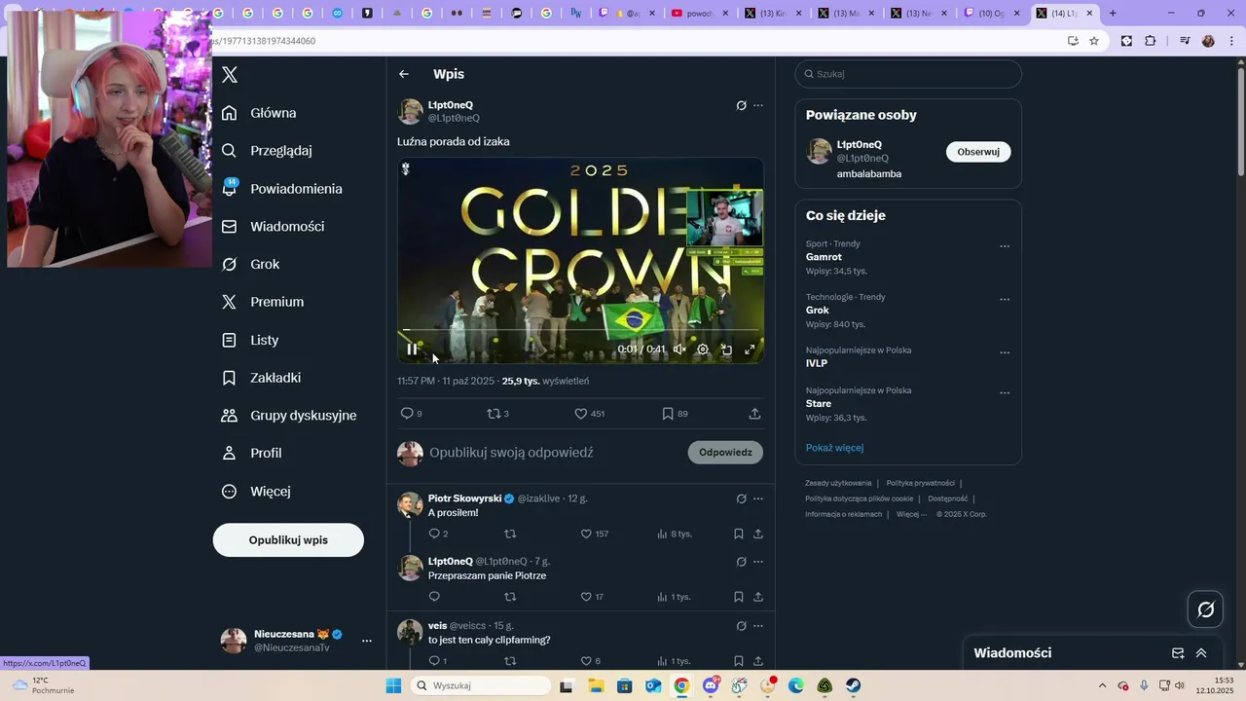Go to Główna in sidebar
The width and height of the screenshot is (1246, 701).
pyautogui.click(x=260, y=113)
